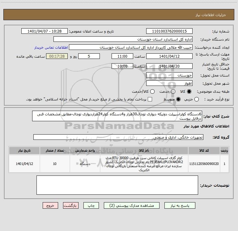The height and width of the screenshot is (231, 238).
Task: Click the شرح کلی نیاز description box
Action: point(117,116)
